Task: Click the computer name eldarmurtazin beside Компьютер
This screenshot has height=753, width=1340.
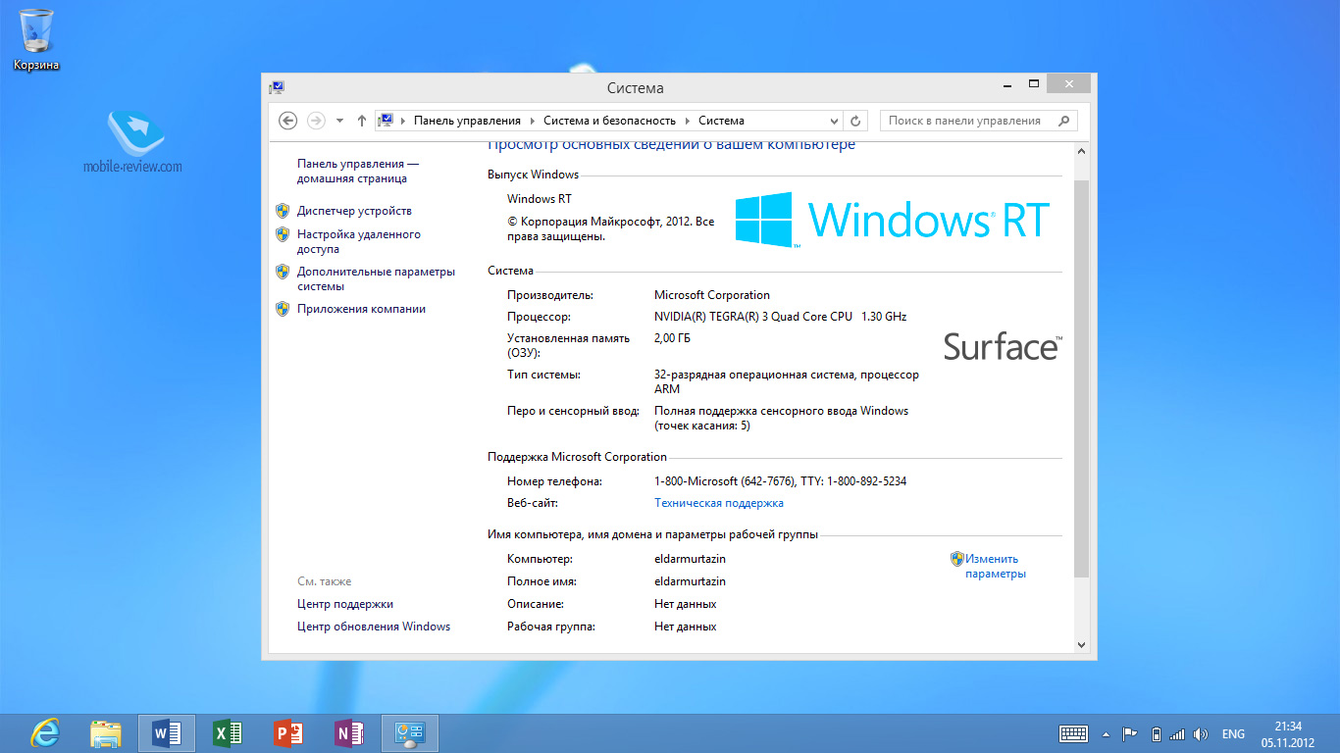Action: pos(690,559)
